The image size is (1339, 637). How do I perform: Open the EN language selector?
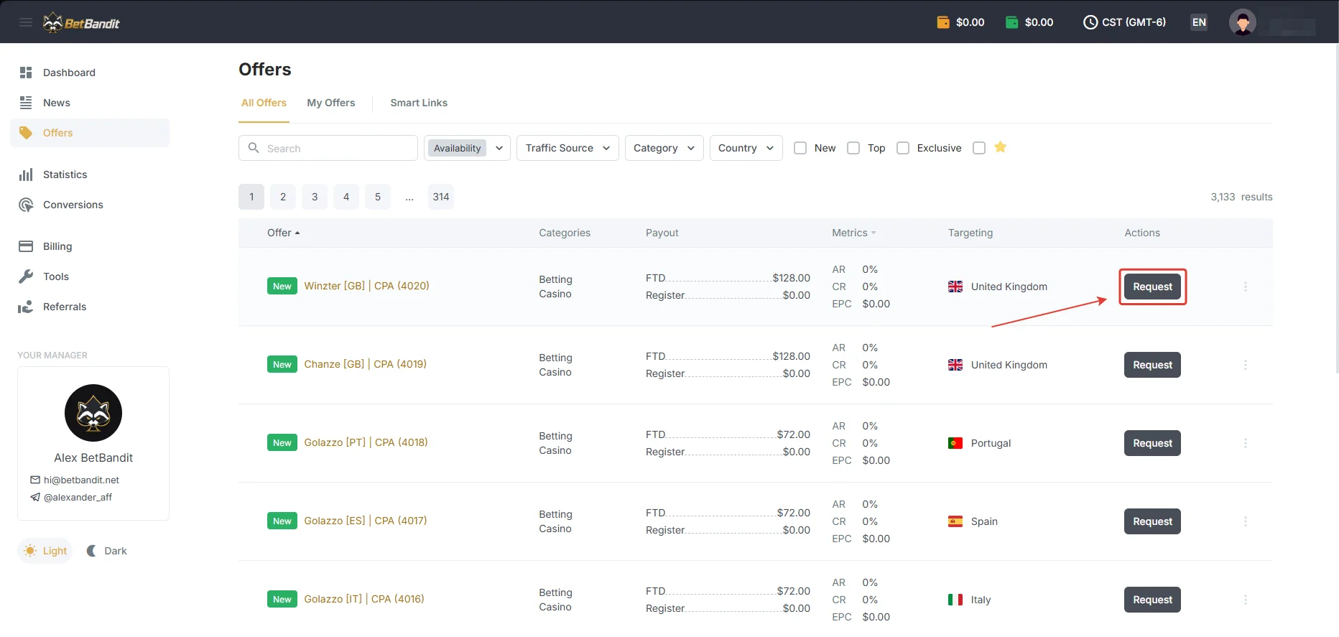1199,22
